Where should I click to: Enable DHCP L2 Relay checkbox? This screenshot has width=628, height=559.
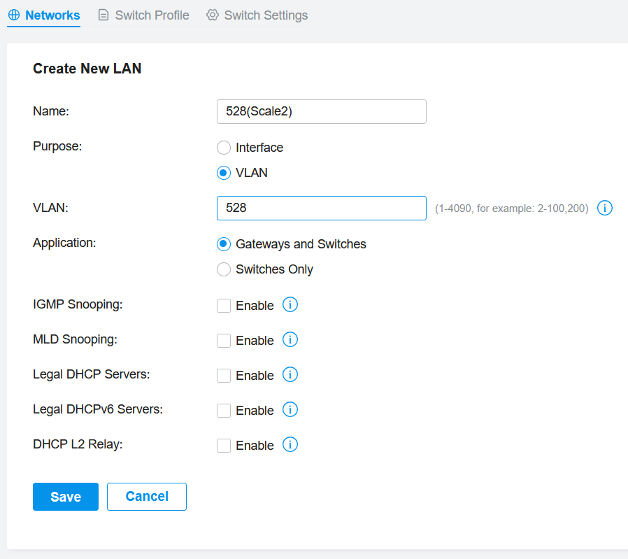click(224, 446)
